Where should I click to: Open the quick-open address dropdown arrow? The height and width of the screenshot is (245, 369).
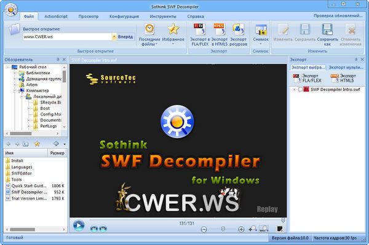[114, 37]
